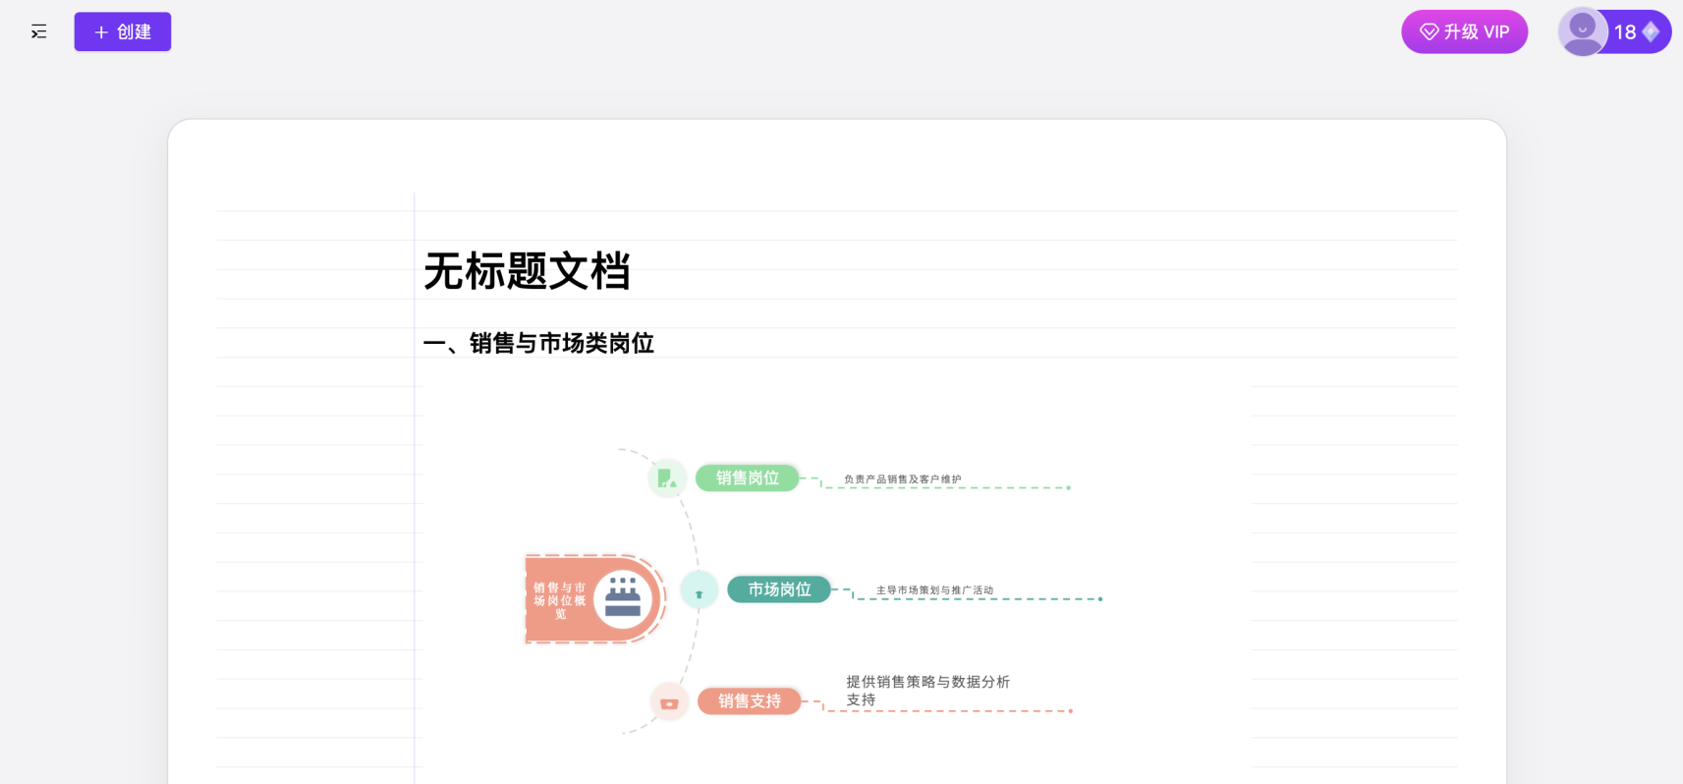Select the 销售支持 mind map node

(x=749, y=701)
